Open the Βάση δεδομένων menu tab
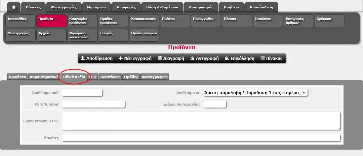This screenshot has width=363, height=156. click(163, 7)
